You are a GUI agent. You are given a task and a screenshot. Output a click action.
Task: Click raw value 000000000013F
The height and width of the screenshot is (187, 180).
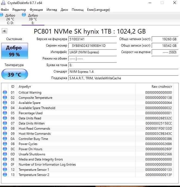[159, 175]
